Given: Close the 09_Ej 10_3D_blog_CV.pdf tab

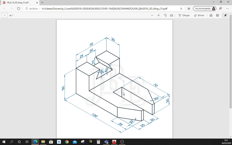Looking at the screenshot, I should [37, 2].
